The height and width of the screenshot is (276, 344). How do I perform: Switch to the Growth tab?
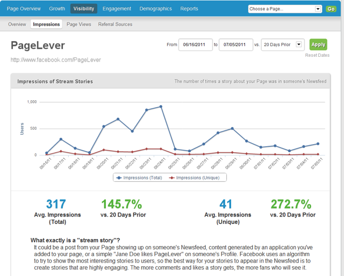57,9
